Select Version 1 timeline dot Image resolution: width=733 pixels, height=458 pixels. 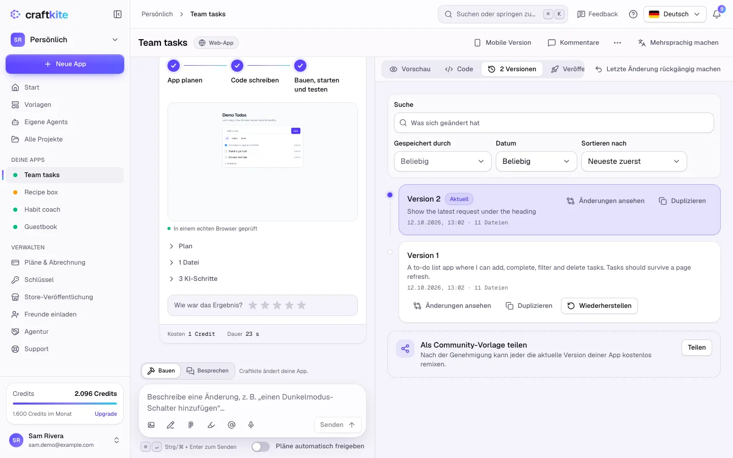390,252
